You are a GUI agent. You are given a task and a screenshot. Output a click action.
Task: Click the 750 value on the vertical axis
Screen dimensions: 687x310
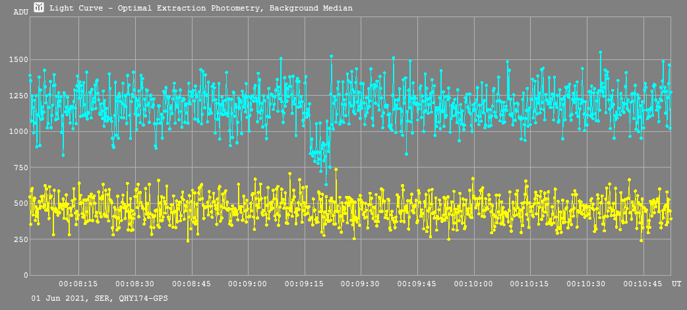[x=20, y=168]
